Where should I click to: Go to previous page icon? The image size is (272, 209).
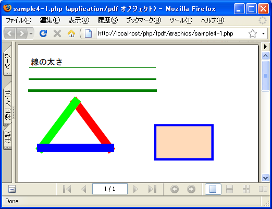(84, 189)
